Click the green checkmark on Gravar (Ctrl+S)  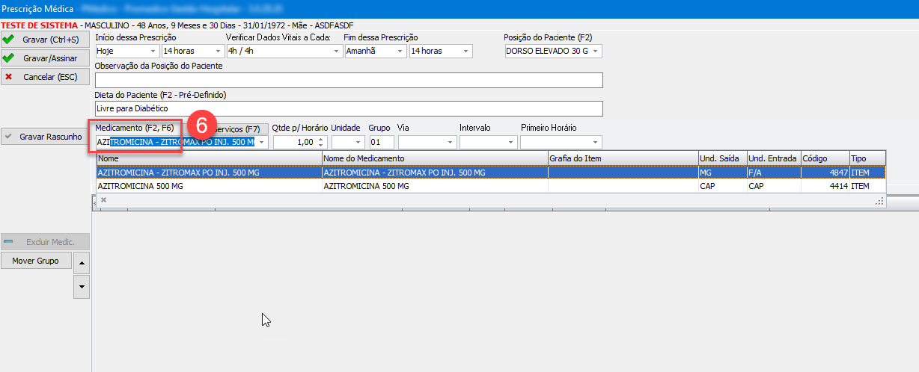[8, 40]
